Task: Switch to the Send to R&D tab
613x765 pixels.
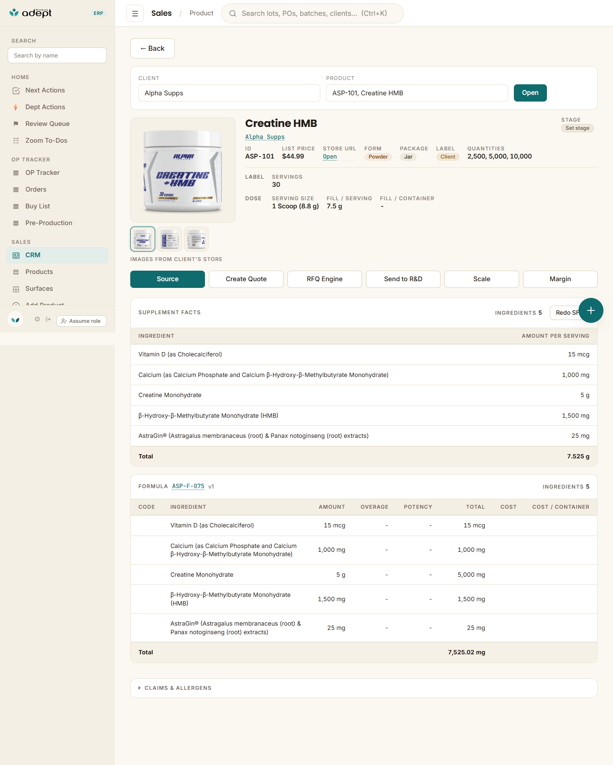Action: pyautogui.click(x=403, y=279)
